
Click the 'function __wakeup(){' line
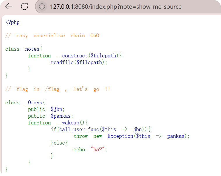(x=58, y=123)
